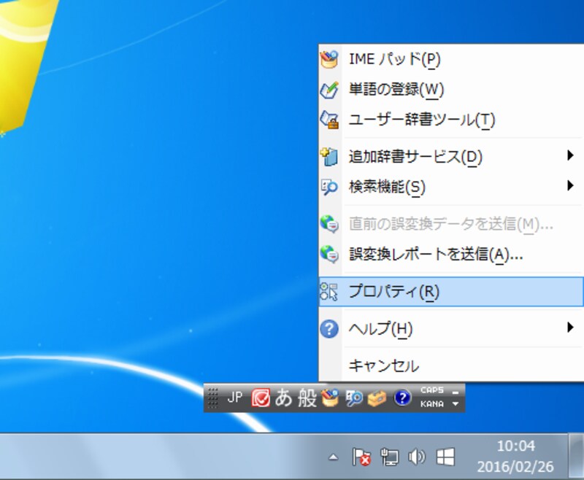584x480 pixels.
Task: Click the search feature magnifier icon on language bar
Action: coord(354,398)
